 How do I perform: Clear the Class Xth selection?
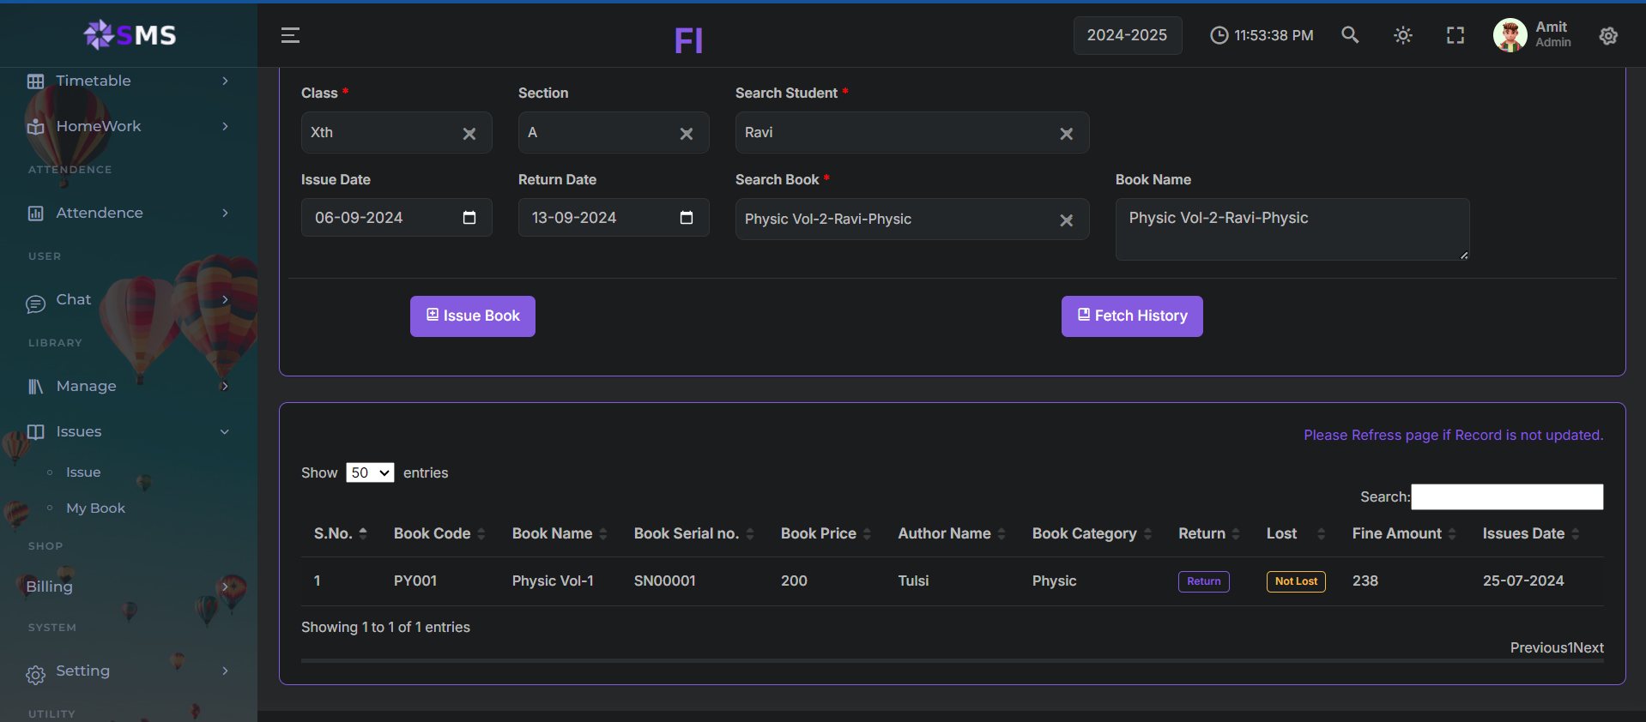click(x=469, y=134)
